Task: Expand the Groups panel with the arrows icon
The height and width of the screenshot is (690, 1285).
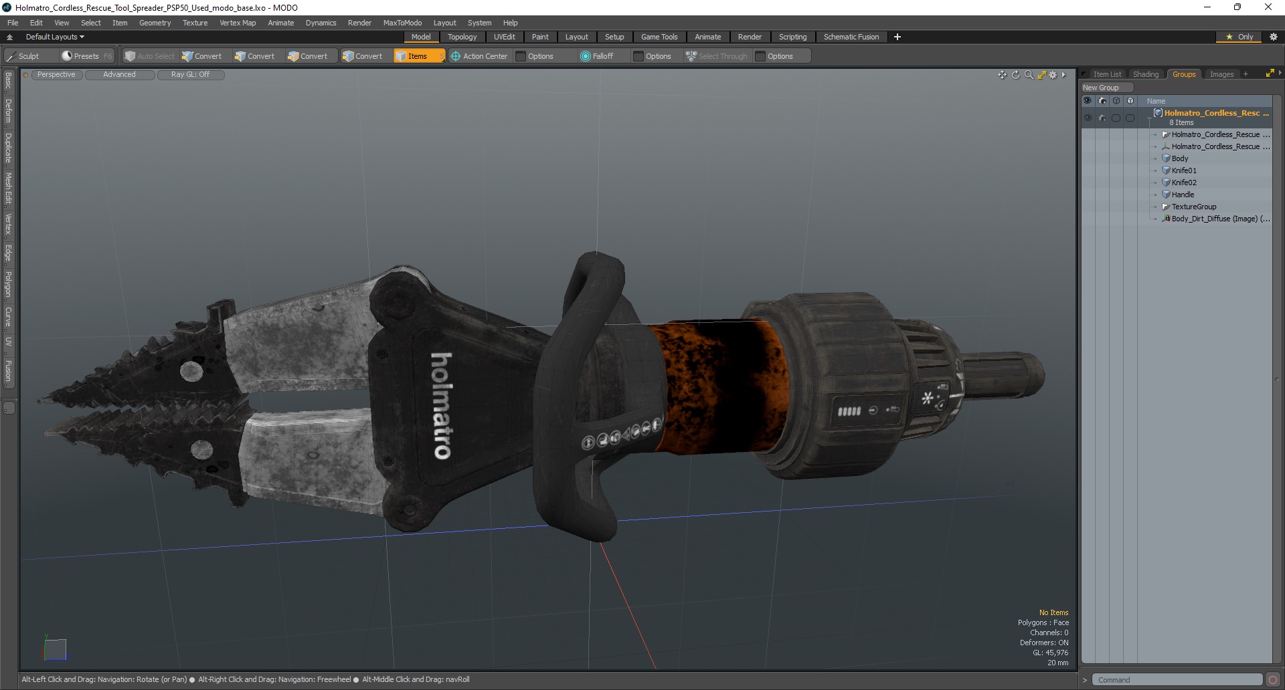Action: click(x=1270, y=74)
